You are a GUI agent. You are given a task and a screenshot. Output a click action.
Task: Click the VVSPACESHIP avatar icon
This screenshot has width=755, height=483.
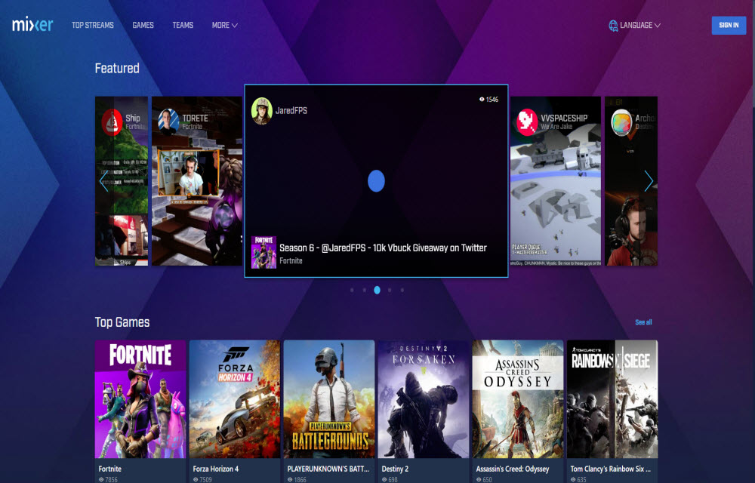[x=527, y=122]
